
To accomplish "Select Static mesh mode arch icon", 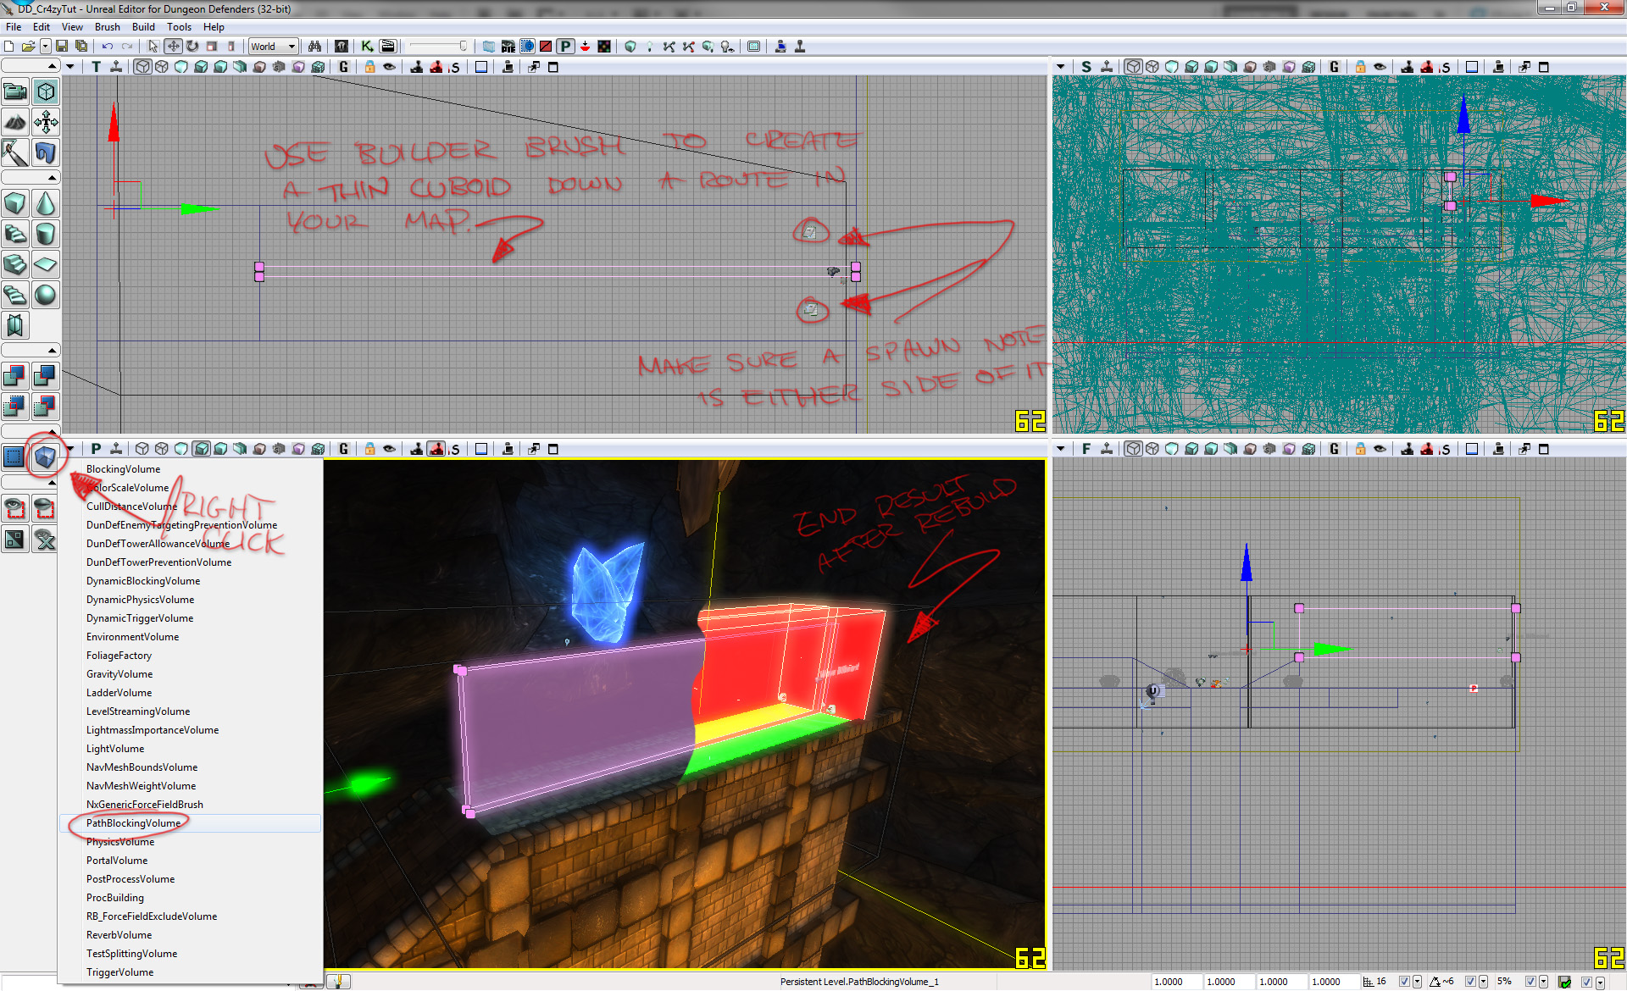I will (46, 152).
